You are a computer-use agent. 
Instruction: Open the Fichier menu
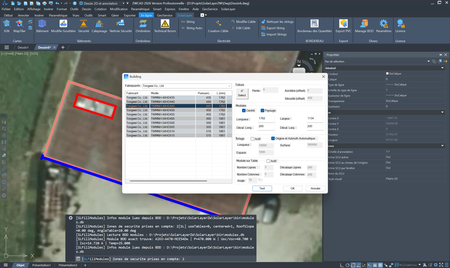(x=6, y=9)
